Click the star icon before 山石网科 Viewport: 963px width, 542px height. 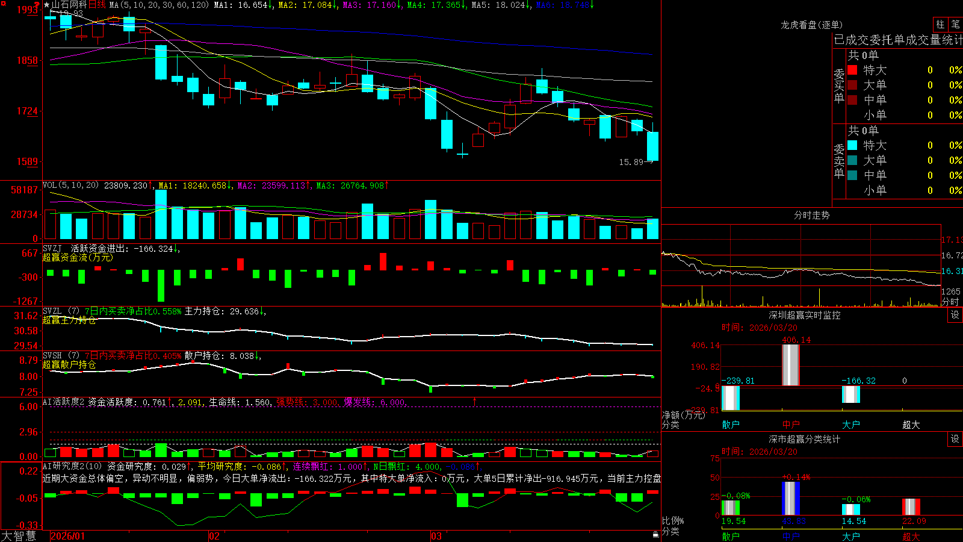click(46, 5)
